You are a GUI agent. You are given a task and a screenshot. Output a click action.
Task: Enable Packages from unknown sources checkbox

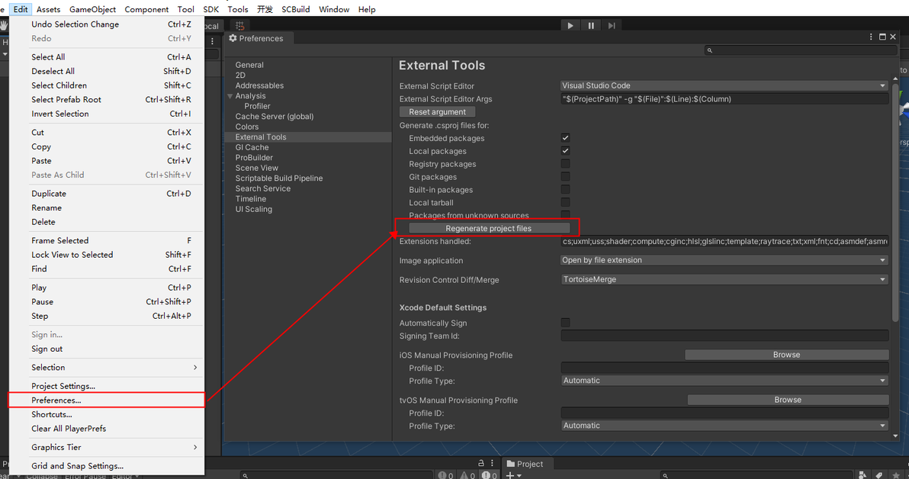[565, 214]
